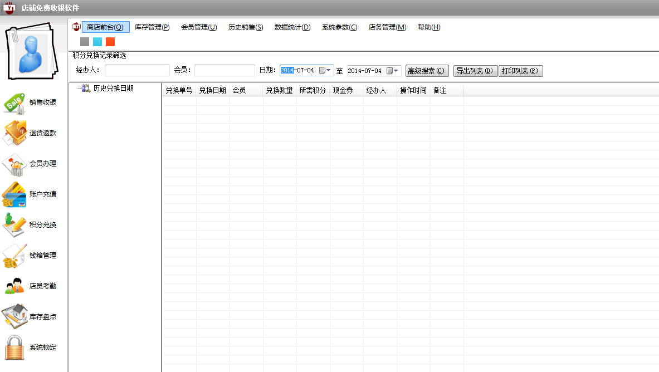The height and width of the screenshot is (372, 659).
Task: Click 高级搜索(C) button
Action: coord(427,71)
